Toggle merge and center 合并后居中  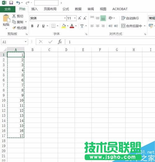pos(131,26)
